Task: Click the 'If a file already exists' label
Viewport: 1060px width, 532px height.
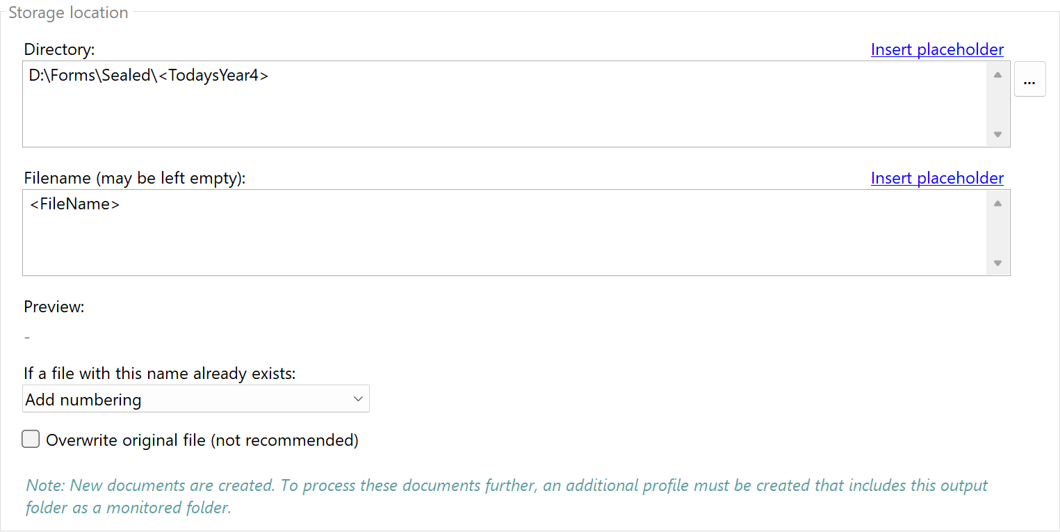Action: point(159,373)
